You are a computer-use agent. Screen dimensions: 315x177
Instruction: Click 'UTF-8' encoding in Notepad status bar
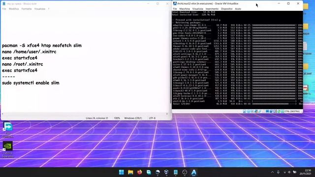pos(152,118)
